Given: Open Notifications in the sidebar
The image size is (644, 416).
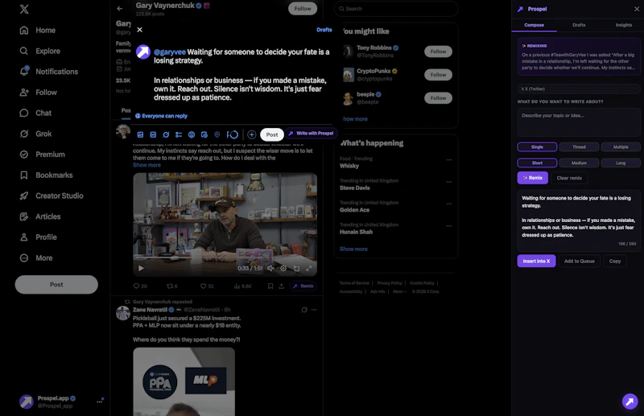Looking at the screenshot, I should point(48,72).
